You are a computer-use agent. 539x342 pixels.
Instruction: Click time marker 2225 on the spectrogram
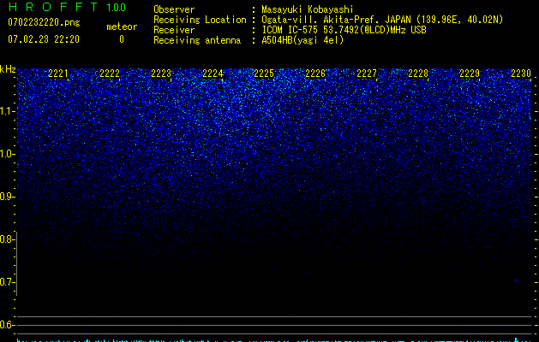pos(264,73)
